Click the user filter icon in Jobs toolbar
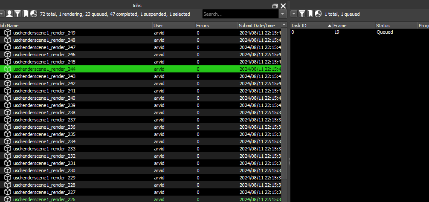The image size is (429, 202). 9,14
